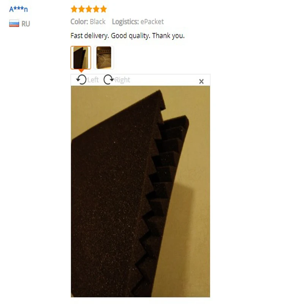Screen dimensions: 304x304
Task: Click the 'Left' rotation label
Action: [x=93, y=80]
